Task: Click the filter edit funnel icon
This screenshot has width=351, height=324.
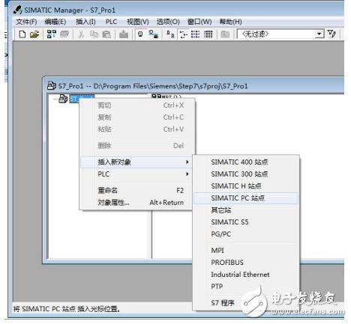Action: [331, 34]
